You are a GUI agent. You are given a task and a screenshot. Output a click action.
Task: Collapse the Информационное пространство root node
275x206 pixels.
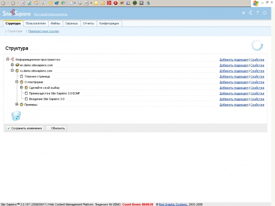[8, 59]
